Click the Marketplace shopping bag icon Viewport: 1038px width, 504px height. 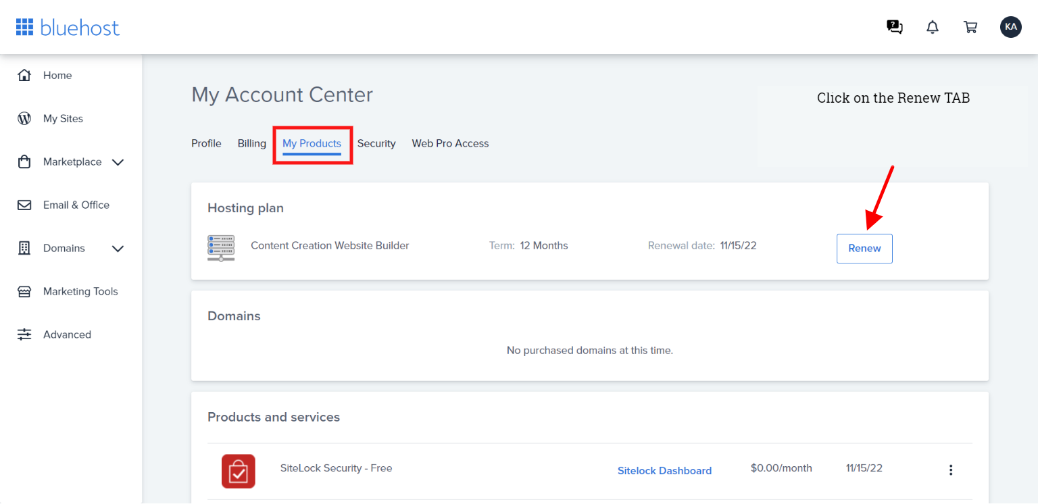point(24,161)
